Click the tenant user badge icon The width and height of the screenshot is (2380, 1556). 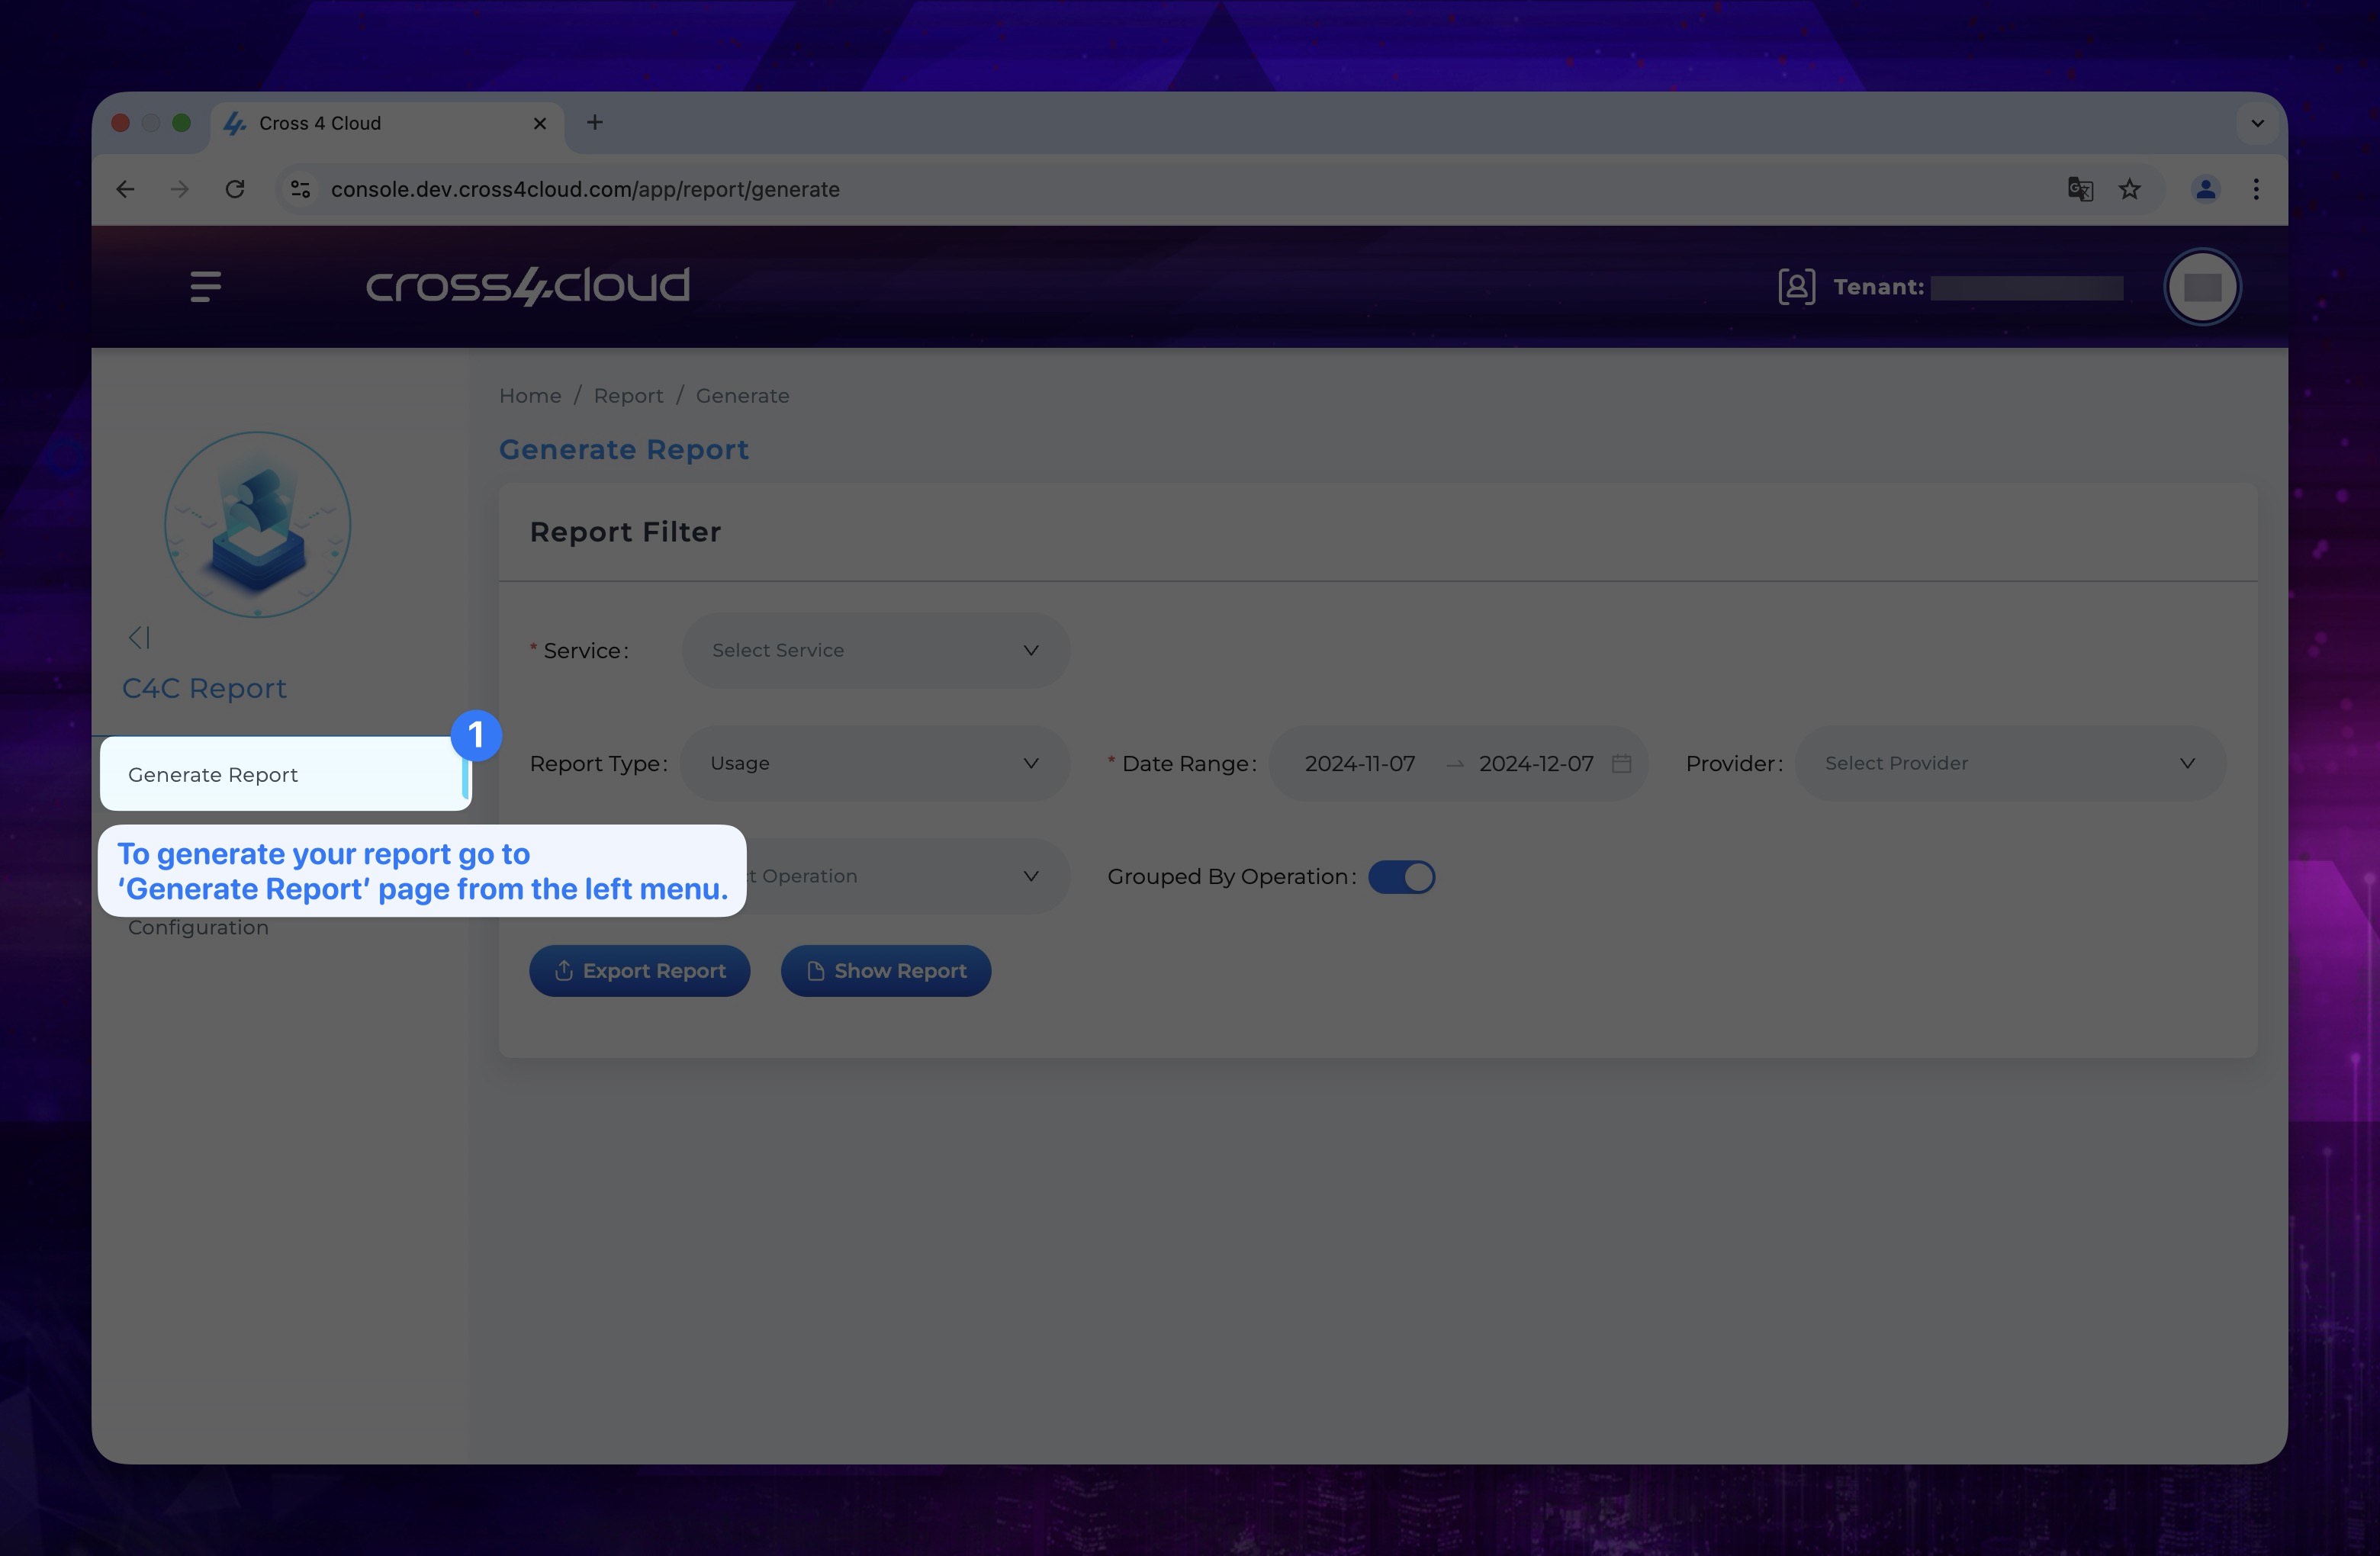tap(1796, 287)
